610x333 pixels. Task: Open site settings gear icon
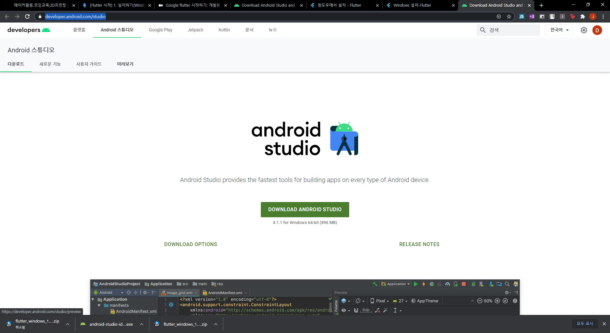click(584, 30)
